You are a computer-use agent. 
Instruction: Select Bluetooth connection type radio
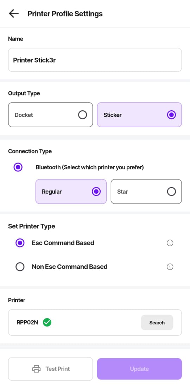(x=18, y=167)
